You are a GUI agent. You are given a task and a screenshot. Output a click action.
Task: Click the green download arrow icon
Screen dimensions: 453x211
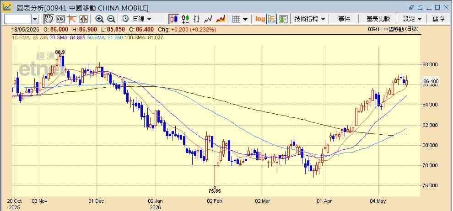point(283,19)
